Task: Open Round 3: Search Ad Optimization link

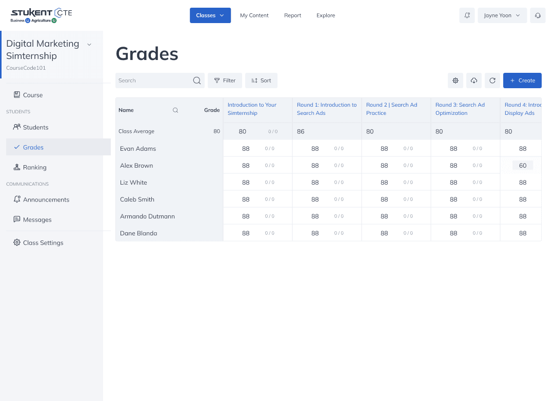Action: coord(460,109)
